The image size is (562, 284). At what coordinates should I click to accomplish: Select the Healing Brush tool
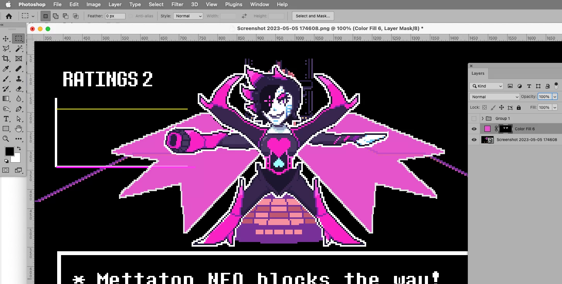19,69
